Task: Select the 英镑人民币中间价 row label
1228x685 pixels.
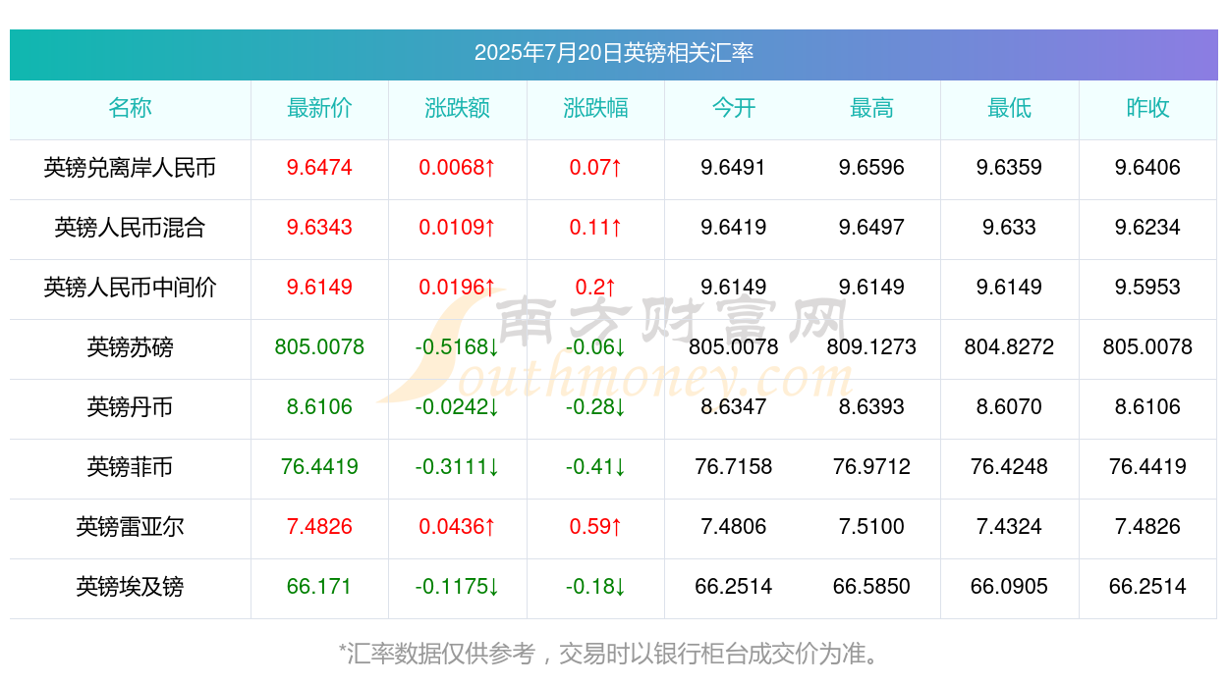Action: [130, 289]
